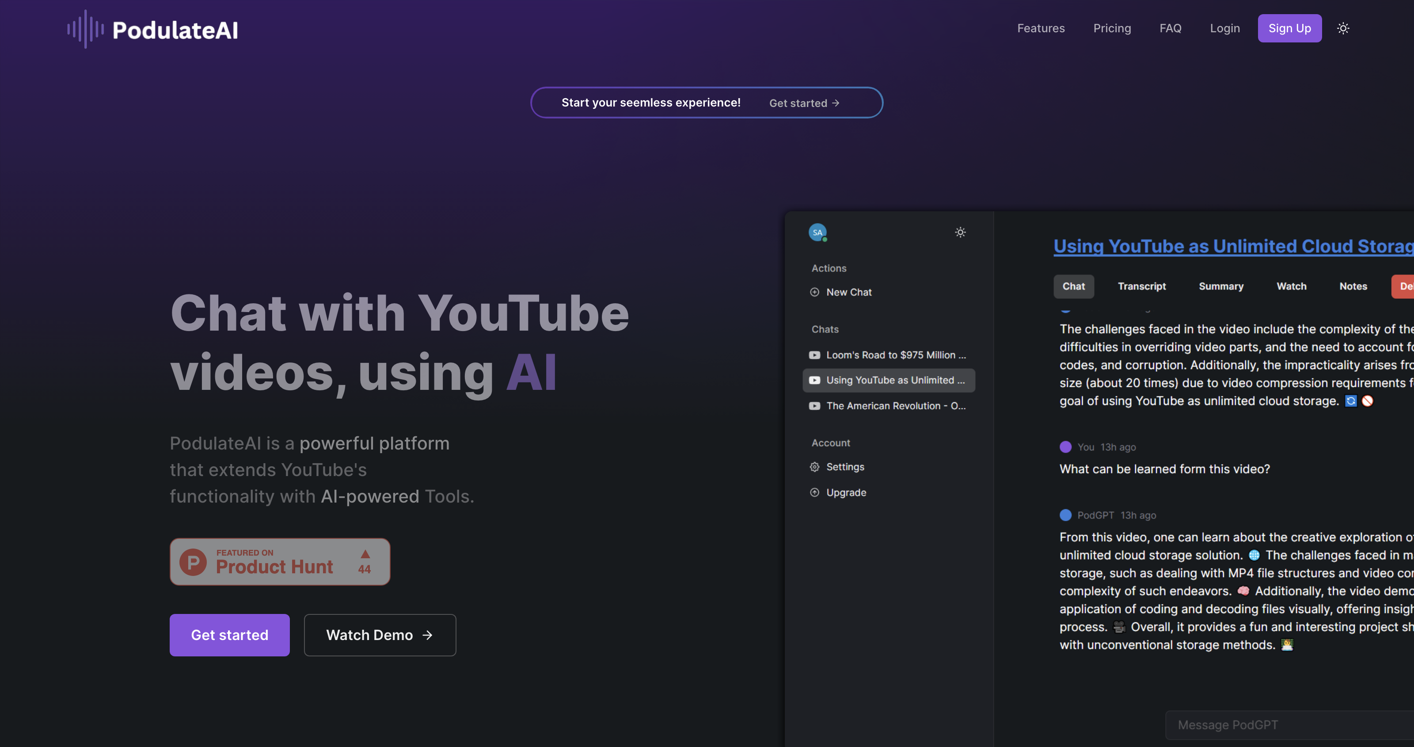
Task: Open the Features nav link
Action: pyautogui.click(x=1041, y=29)
